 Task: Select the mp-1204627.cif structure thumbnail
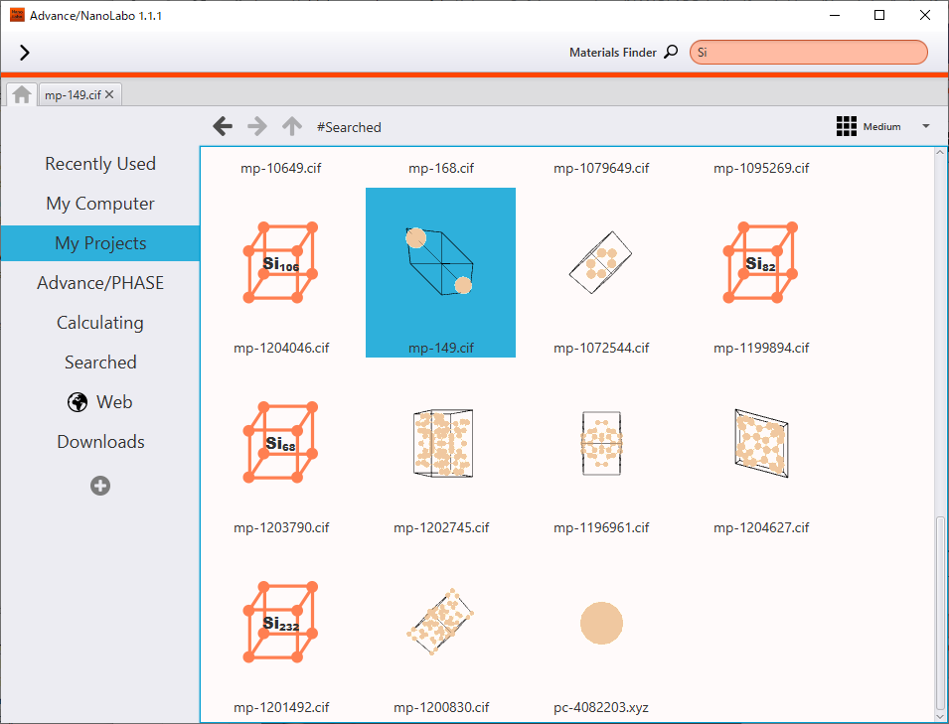(x=761, y=443)
